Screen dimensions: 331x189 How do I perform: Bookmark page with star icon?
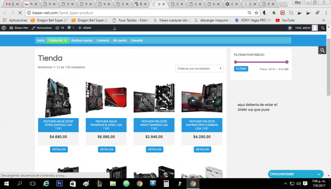click(256, 13)
